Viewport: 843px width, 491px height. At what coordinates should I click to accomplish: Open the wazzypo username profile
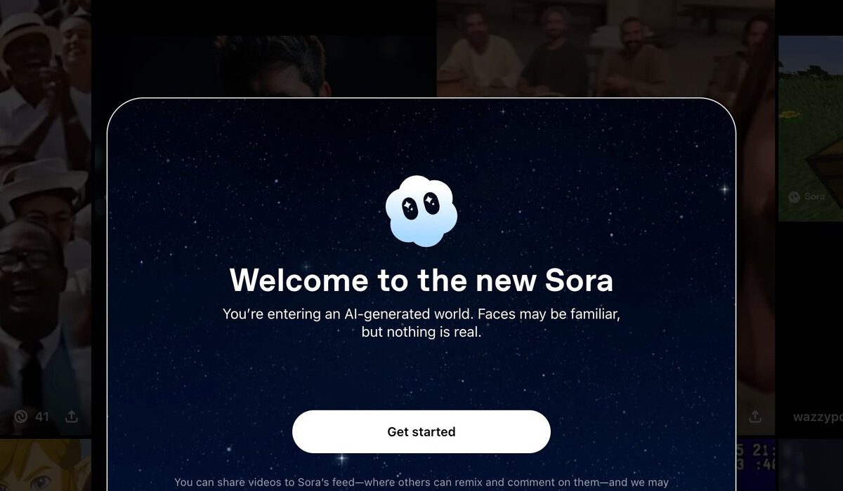tap(818, 417)
